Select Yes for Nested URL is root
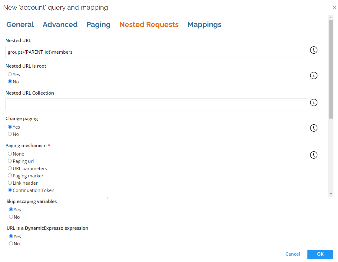338x262 pixels. click(x=10, y=74)
